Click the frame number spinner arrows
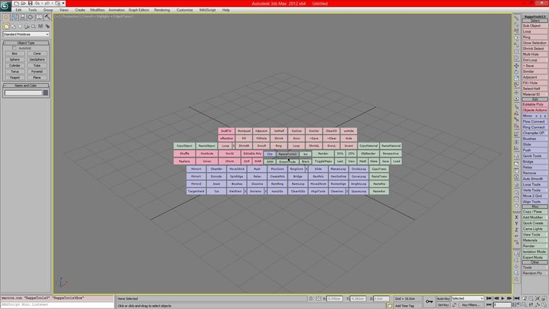549x309 pixels. coord(515,305)
